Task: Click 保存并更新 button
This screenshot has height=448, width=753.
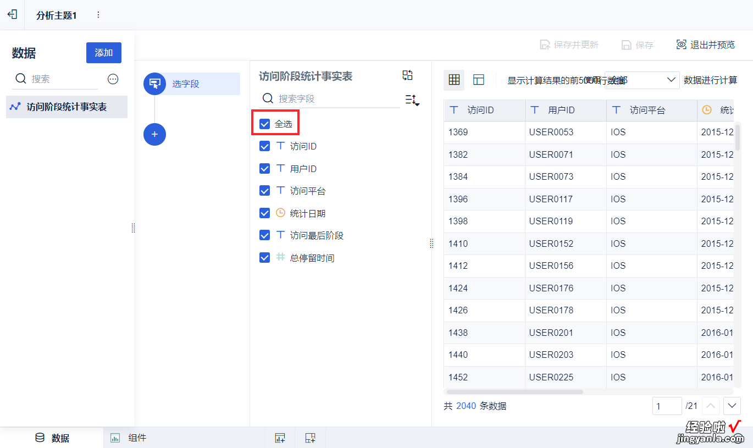Action: click(569, 45)
